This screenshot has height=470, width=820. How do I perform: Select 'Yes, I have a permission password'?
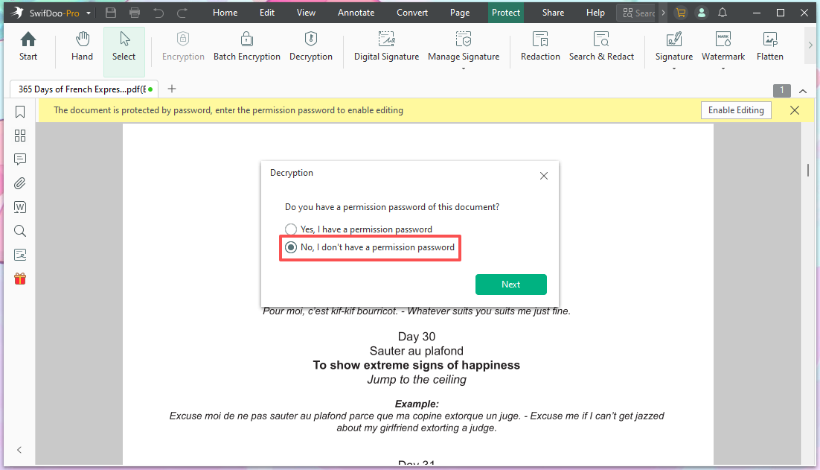point(291,229)
